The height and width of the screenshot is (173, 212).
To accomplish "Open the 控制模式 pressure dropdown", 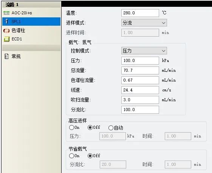I will tap(144, 51).
